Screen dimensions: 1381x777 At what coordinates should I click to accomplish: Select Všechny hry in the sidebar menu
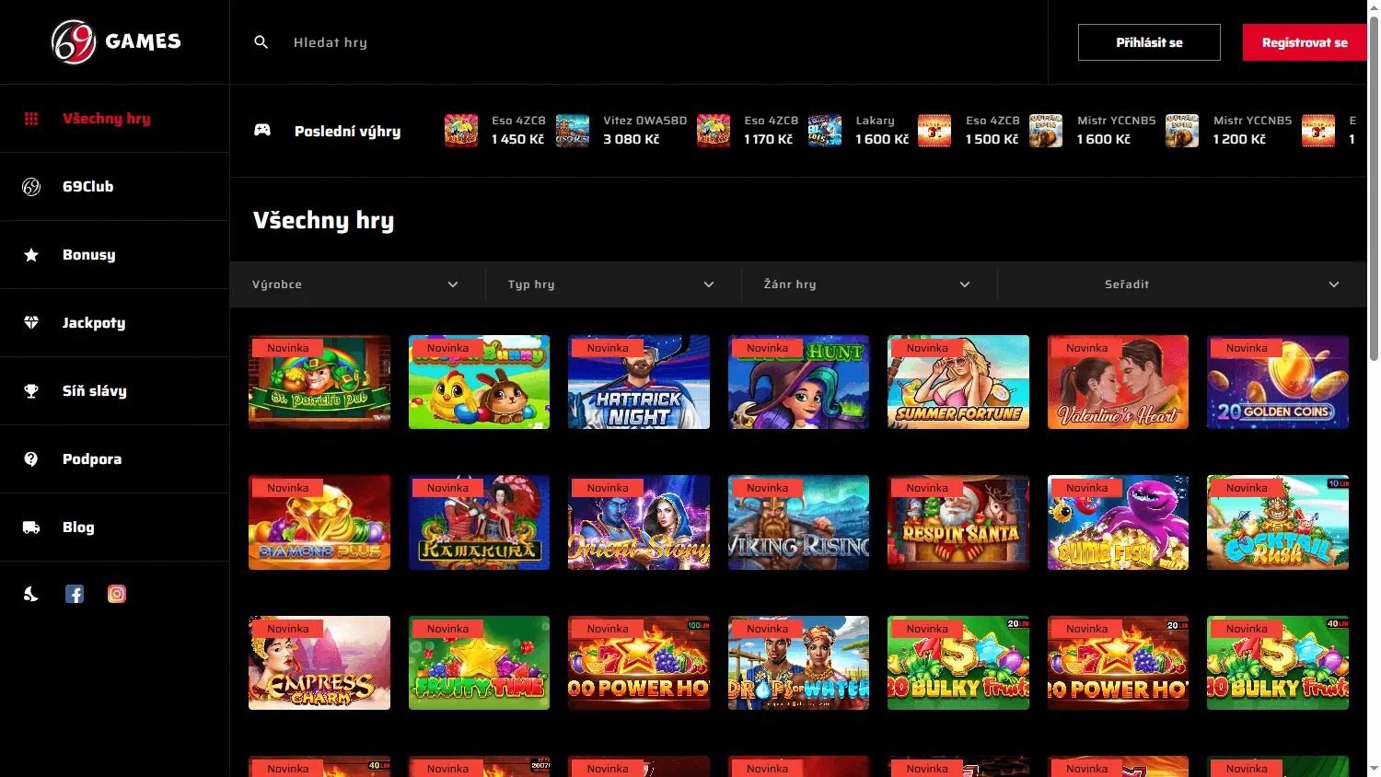(106, 118)
